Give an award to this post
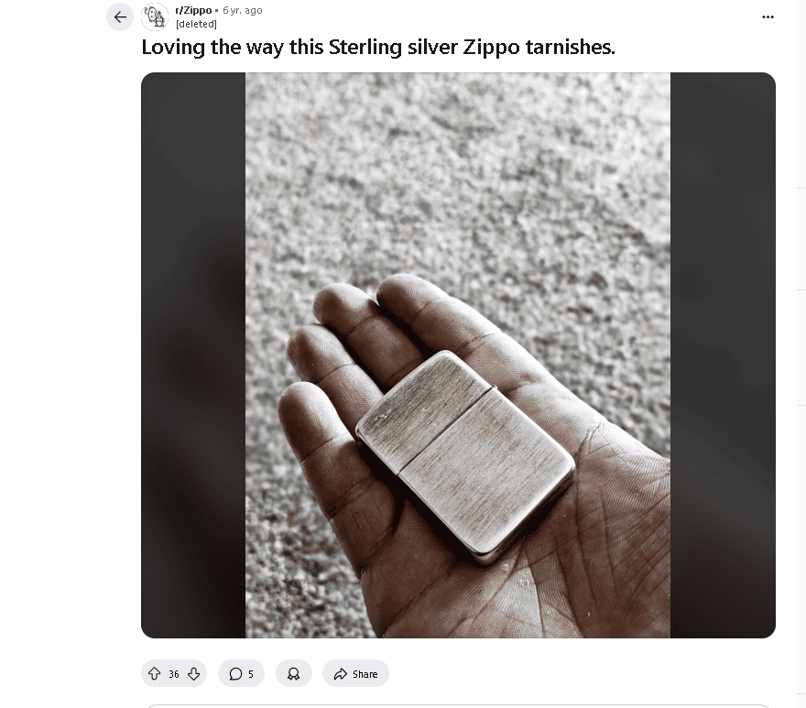The width and height of the screenshot is (806, 708). click(293, 673)
